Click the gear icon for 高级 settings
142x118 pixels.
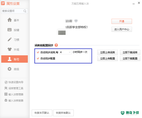(9, 69)
